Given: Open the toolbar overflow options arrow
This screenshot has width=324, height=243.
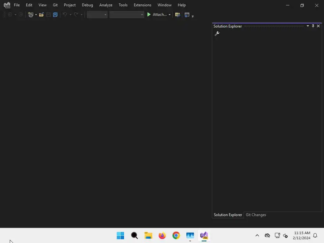Looking at the screenshot, I should point(193,16).
